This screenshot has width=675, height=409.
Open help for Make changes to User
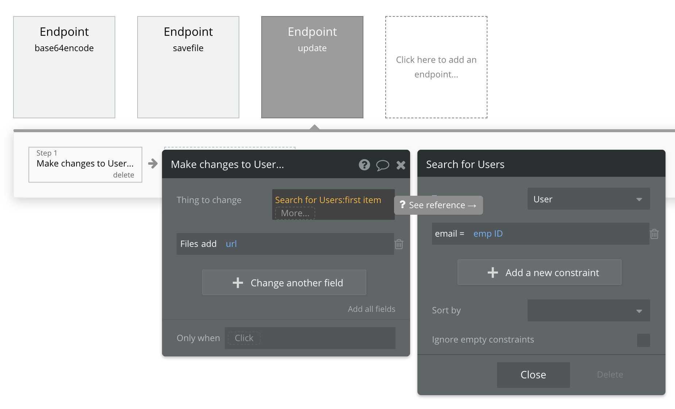coord(364,165)
